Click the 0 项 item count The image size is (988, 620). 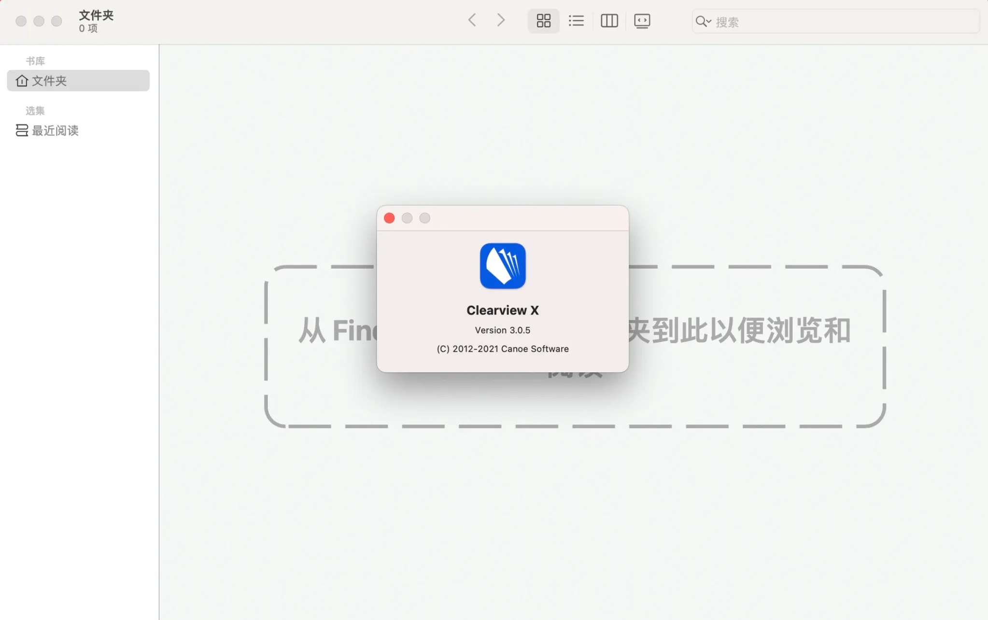(88, 28)
